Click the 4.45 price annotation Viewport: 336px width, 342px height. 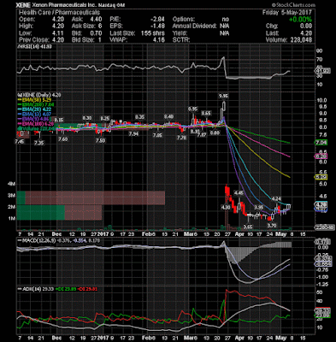click(239, 193)
